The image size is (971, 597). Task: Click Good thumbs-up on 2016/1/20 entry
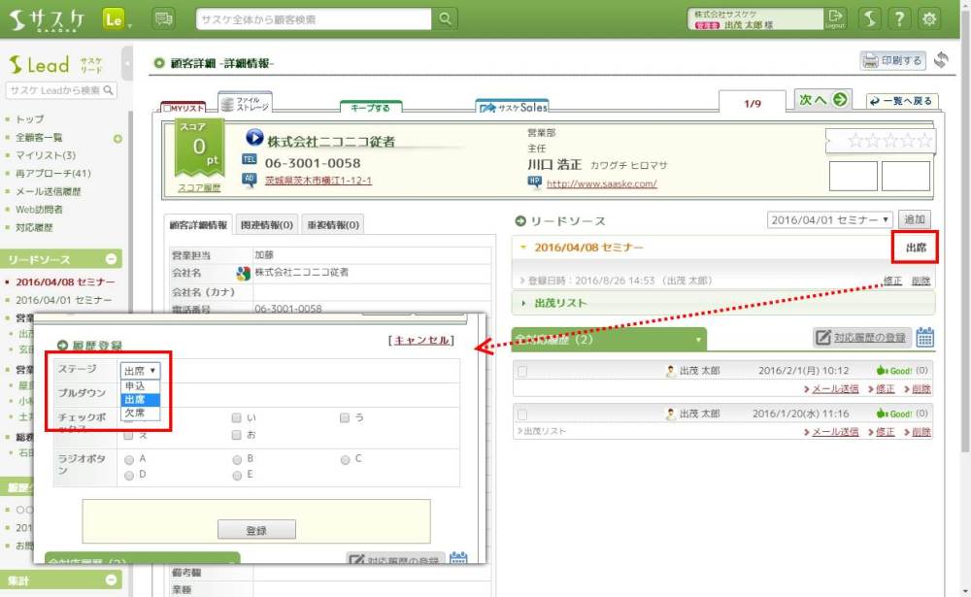point(893,414)
